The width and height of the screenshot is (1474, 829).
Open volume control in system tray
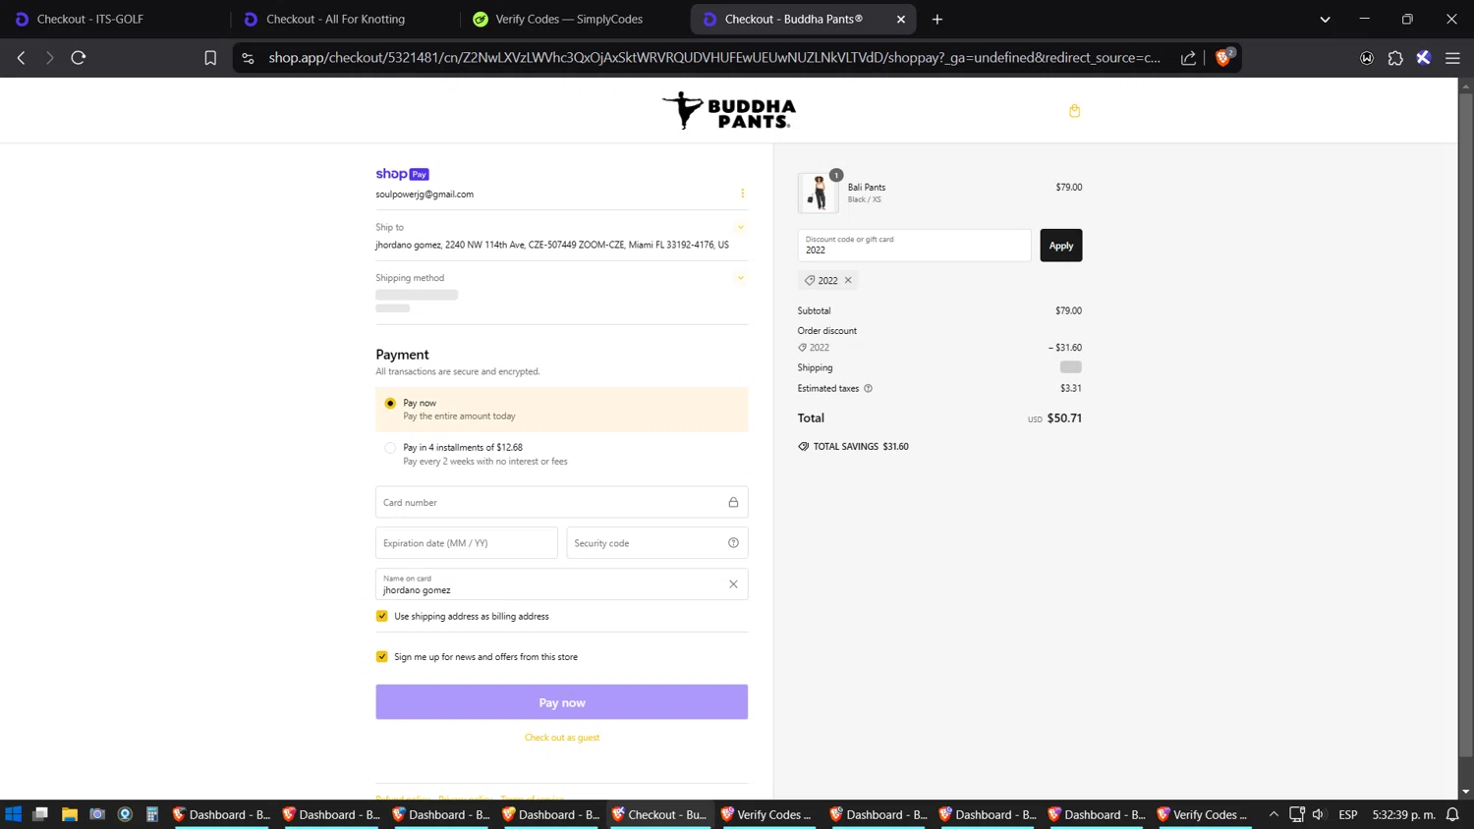pyautogui.click(x=1318, y=814)
